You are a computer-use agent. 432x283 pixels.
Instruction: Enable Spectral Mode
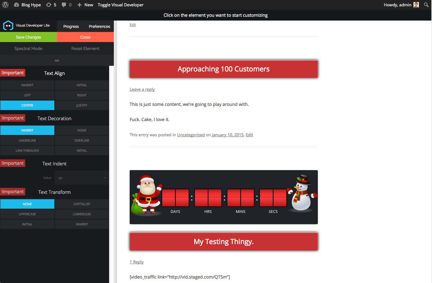(28, 48)
